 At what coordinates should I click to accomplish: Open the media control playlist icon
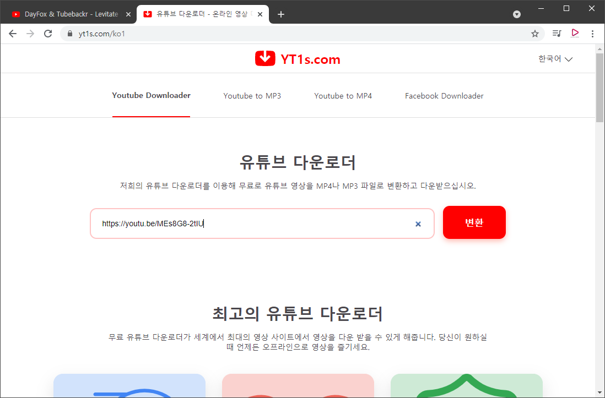click(557, 34)
